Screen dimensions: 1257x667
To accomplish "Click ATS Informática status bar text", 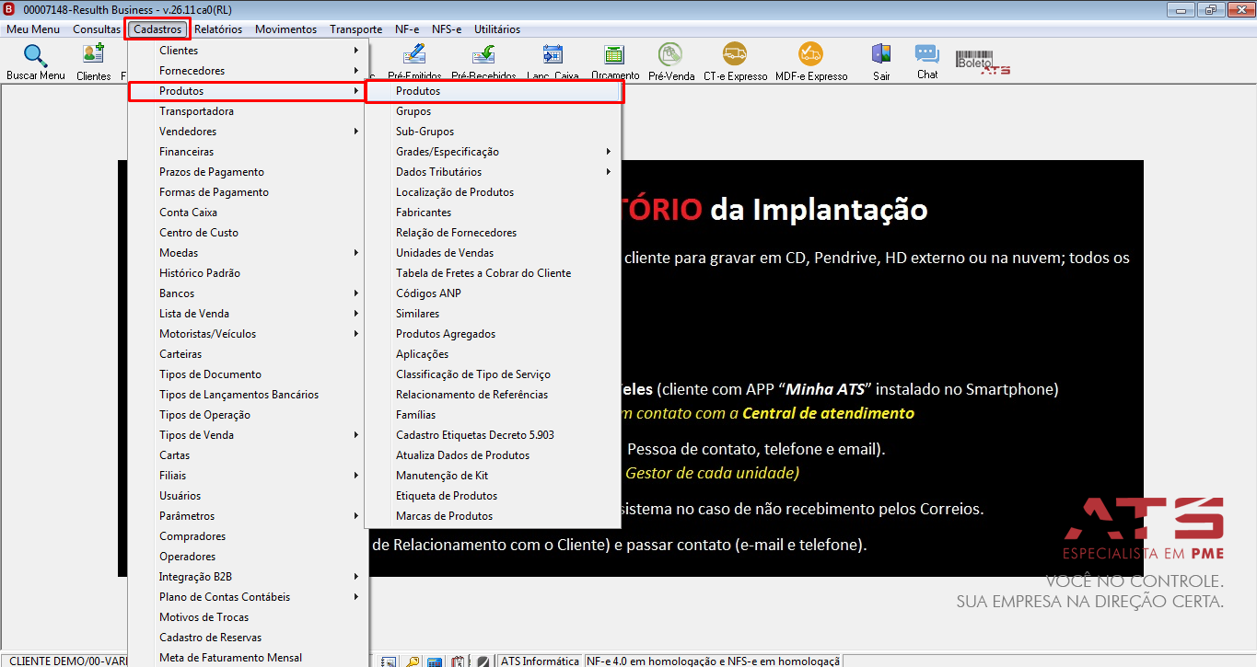I will point(541,661).
